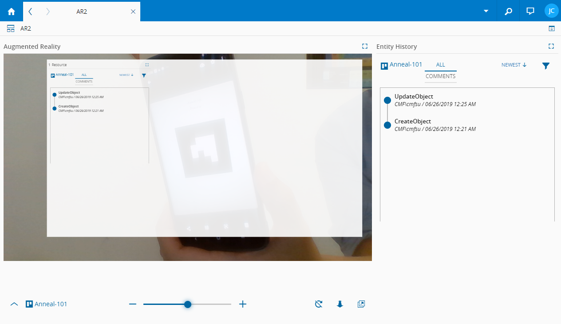Click the JC user avatar
The image size is (561, 324).
[x=551, y=11]
